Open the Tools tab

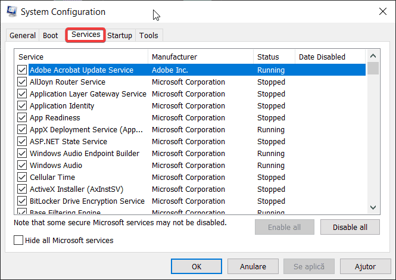(149, 36)
